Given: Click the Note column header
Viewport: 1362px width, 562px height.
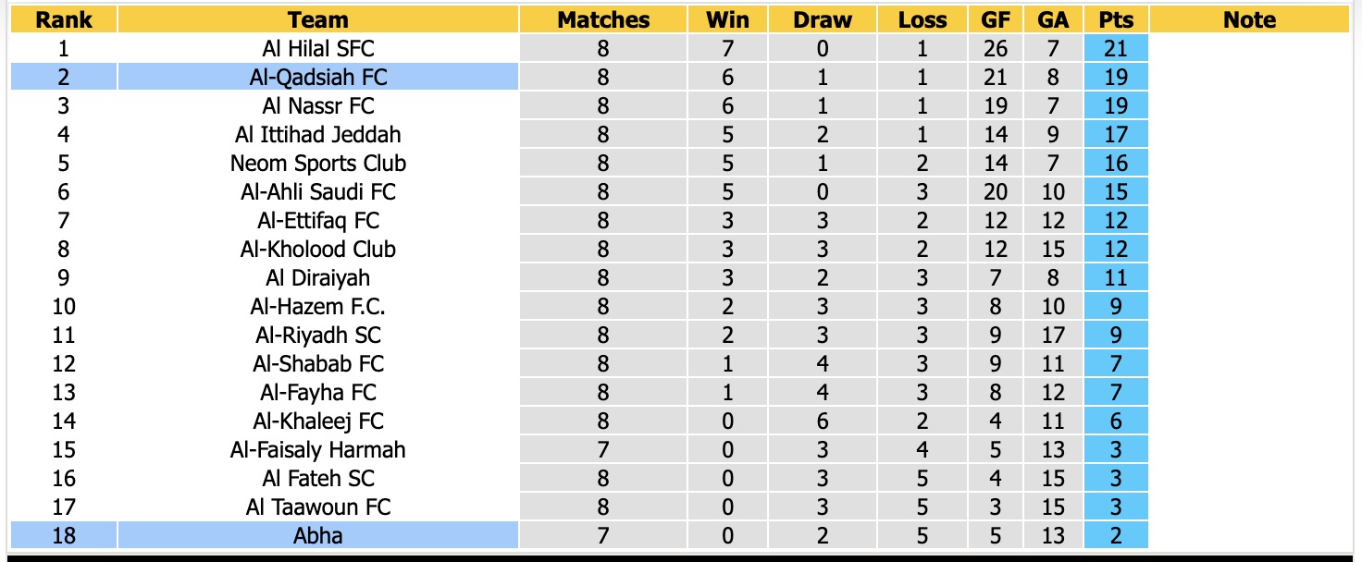Looking at the screenshot, I should tap(1249, 19).
